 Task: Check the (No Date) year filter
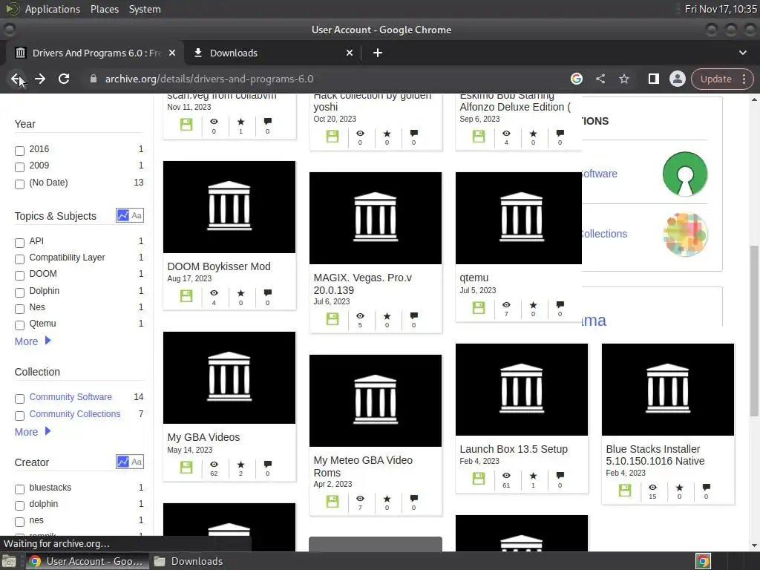tap(19, 184)
